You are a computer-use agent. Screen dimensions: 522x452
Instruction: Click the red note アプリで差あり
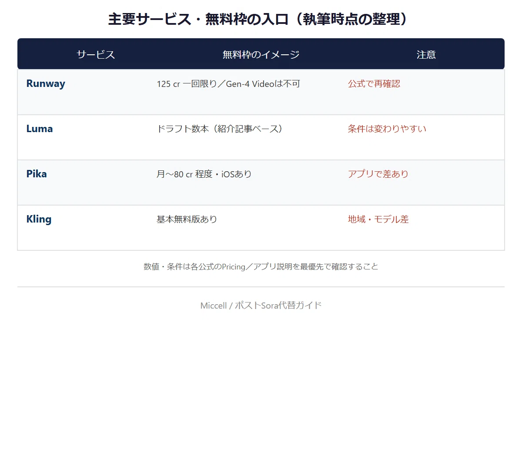tap(378, 174)
